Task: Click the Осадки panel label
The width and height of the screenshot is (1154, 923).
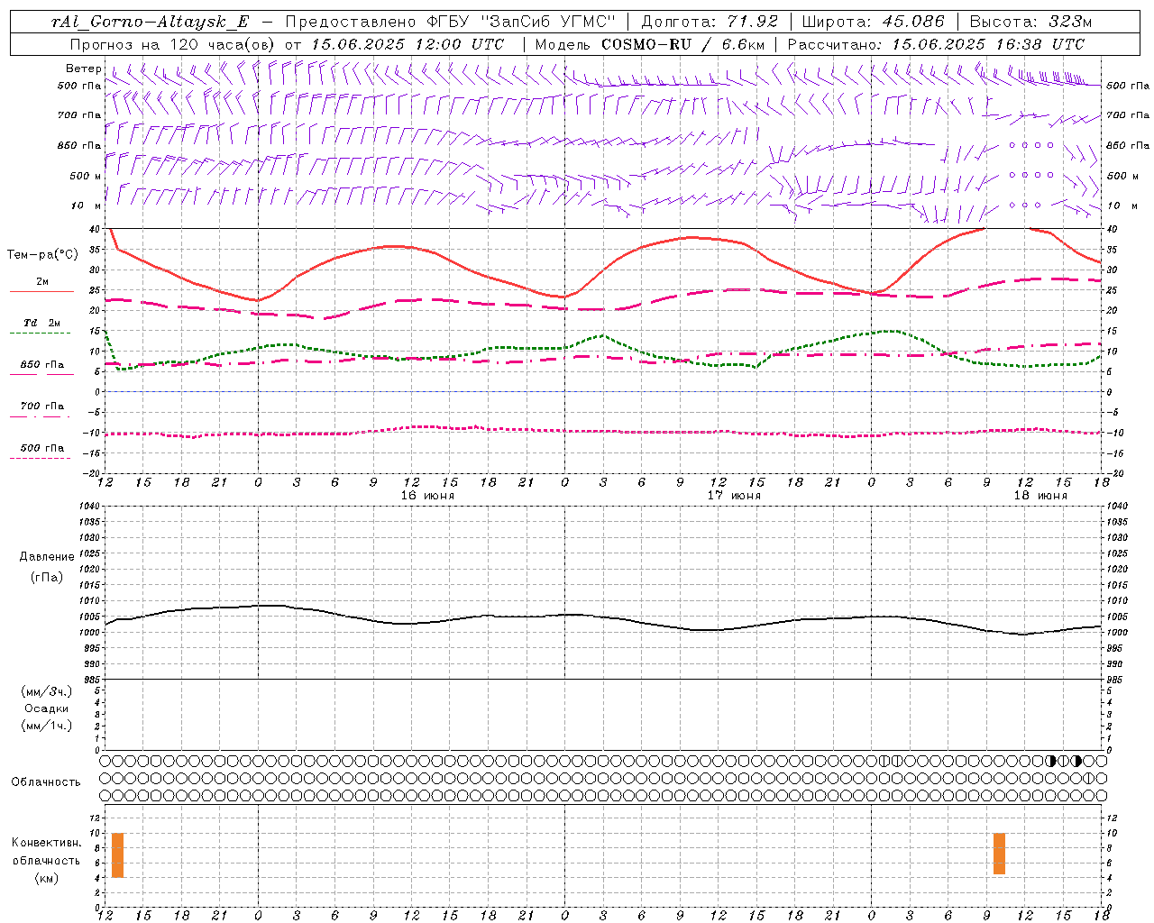Action: [47, 708]
